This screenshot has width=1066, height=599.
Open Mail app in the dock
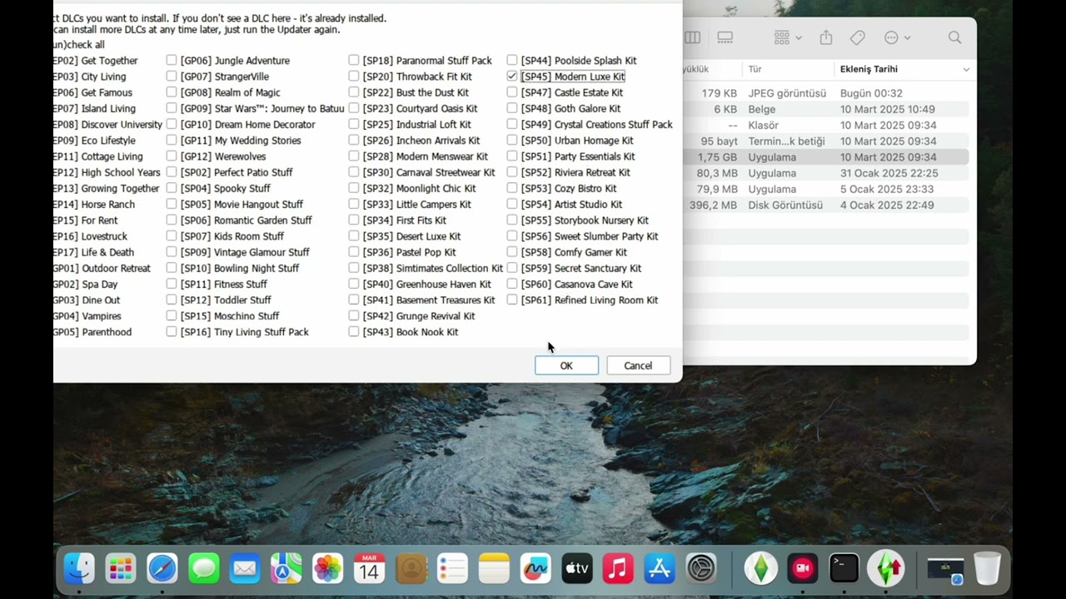[245, 569]
